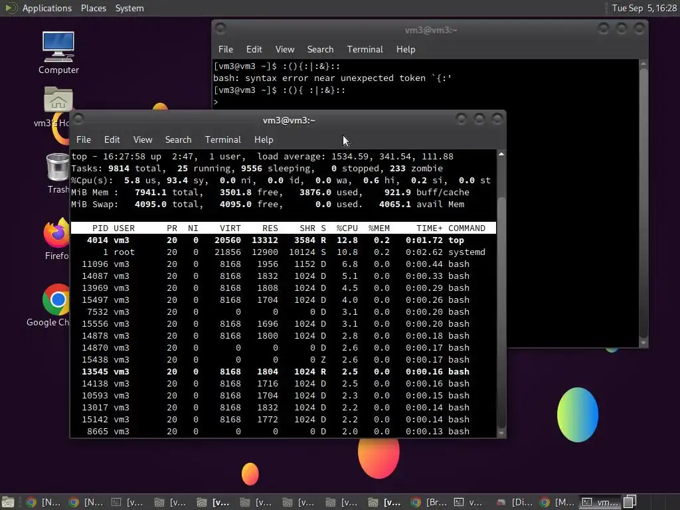The image size is (680, 510).
Task: Click the PID column header in top
Action: pos(100,228)
